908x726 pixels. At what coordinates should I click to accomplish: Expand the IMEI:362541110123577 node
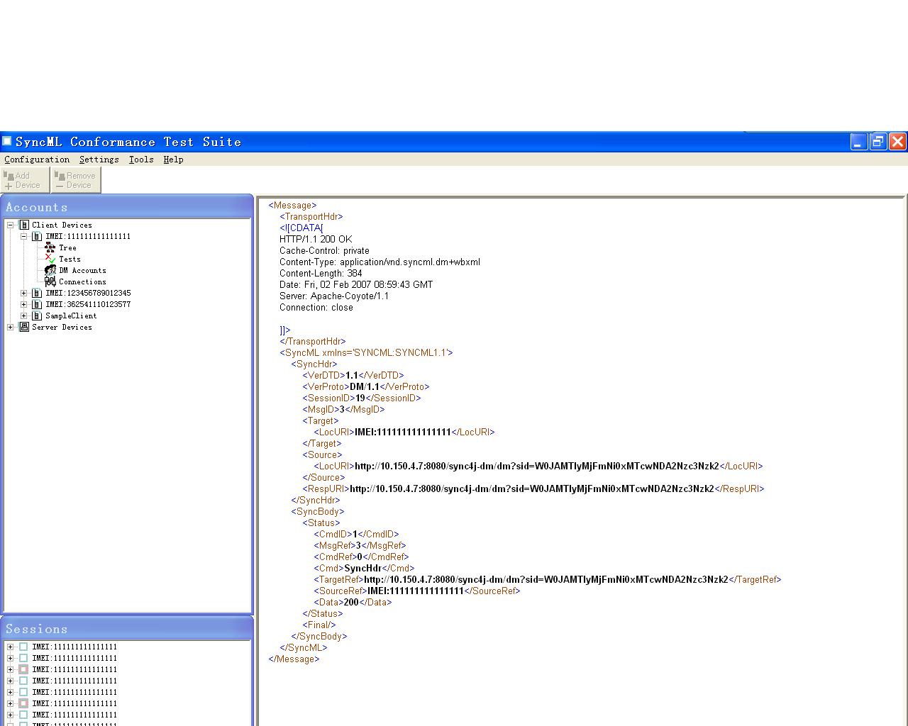point(23,304)
